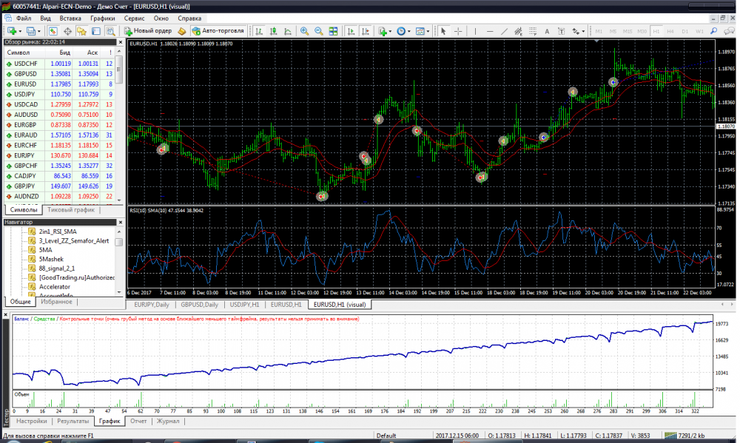740x443 pixels.
Task: Select the trendline drawing tool
Action: [x=504, y=31]
